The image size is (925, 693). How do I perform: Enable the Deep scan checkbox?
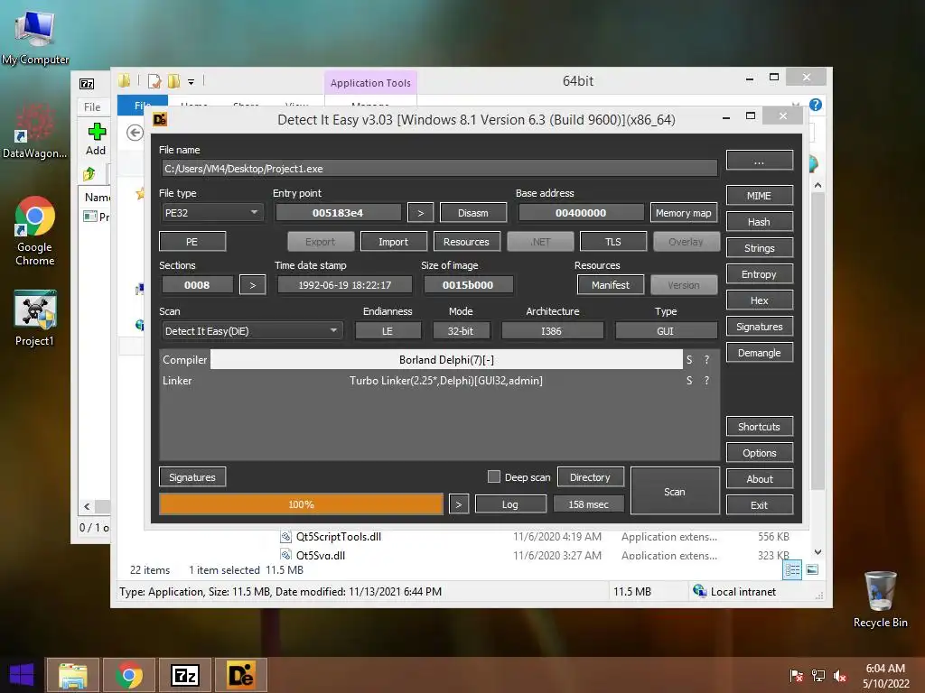[494, 476]
